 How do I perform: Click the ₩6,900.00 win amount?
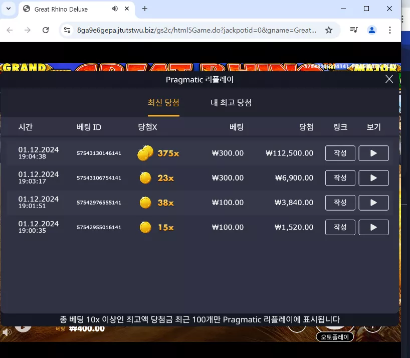tap(294, 178)
